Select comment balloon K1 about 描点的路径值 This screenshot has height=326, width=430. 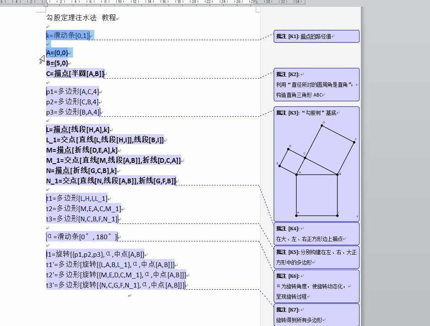point(316,36)
